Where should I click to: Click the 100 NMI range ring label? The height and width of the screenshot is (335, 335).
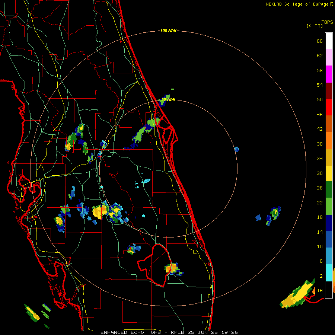tap(168, 31)
